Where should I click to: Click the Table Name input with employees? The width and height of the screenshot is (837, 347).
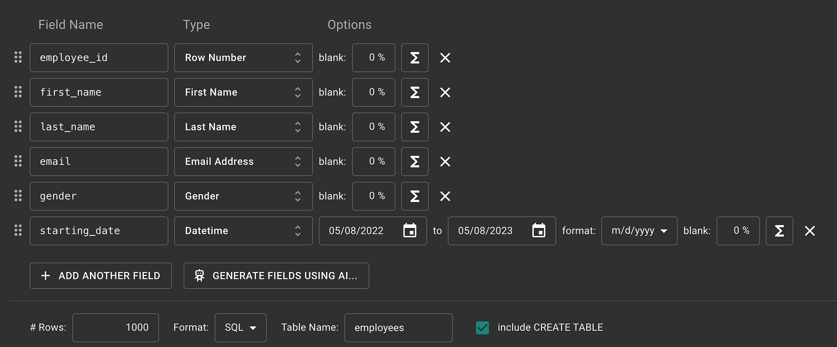(398, 328)
